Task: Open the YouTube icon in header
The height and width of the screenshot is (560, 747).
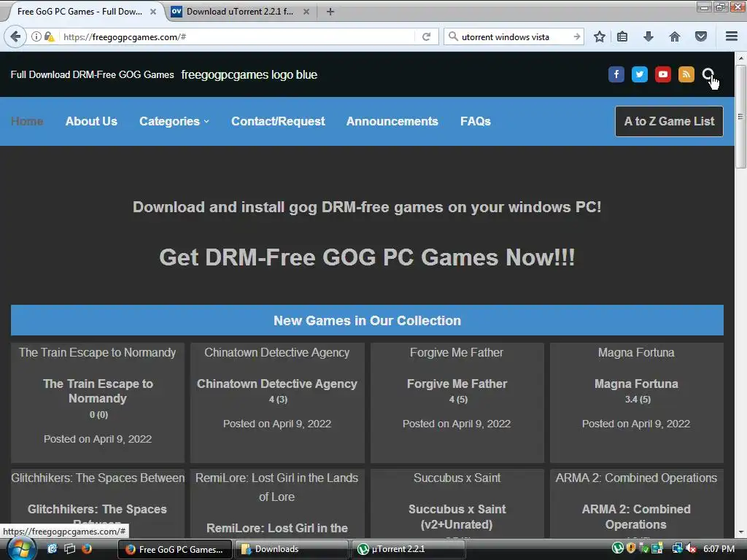Action: pos(662,74)
